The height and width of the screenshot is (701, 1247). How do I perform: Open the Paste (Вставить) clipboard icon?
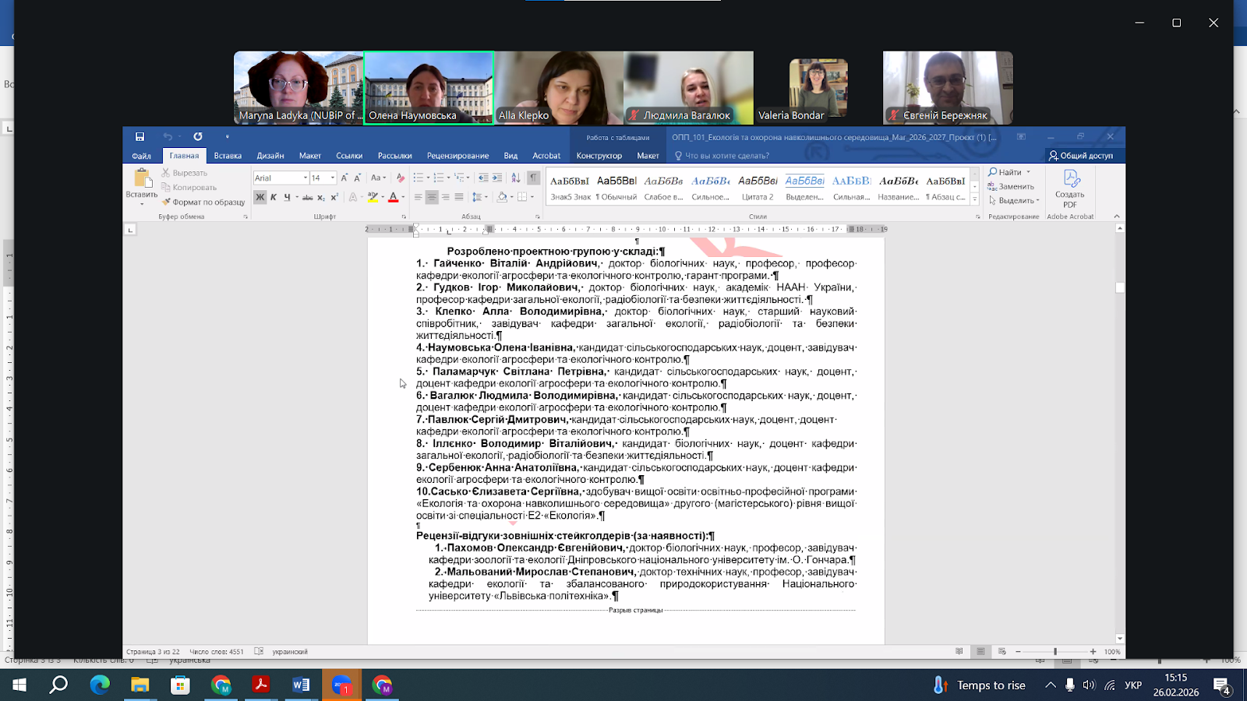click(x=142, y=178)
